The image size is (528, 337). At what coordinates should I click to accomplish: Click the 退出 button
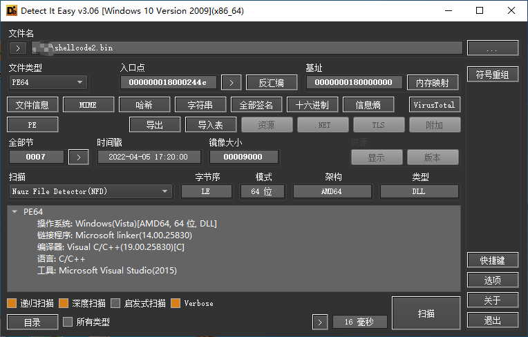point(492,320)
